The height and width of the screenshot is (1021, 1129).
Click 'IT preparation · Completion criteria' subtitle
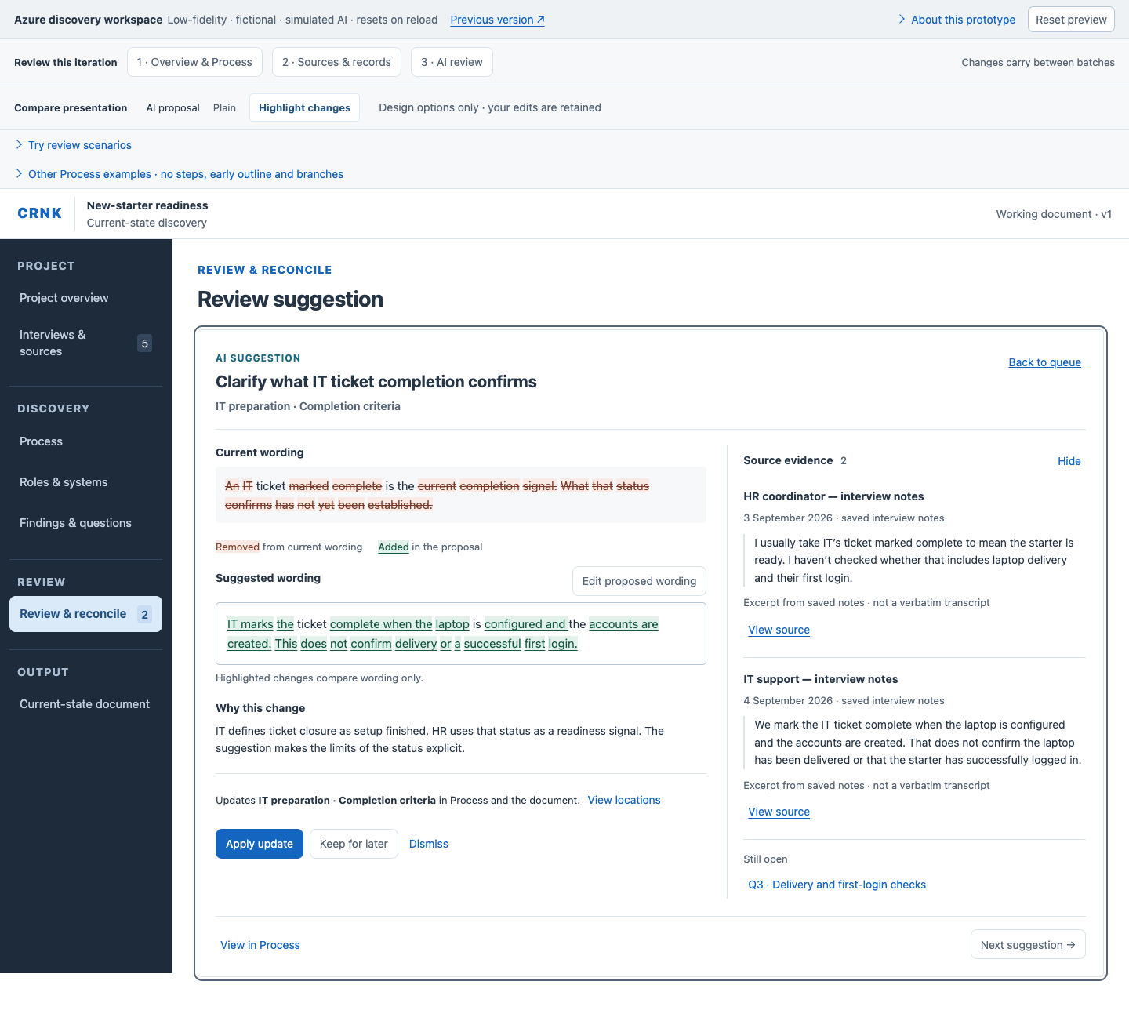pyautogui.click(x=308, y=406)
